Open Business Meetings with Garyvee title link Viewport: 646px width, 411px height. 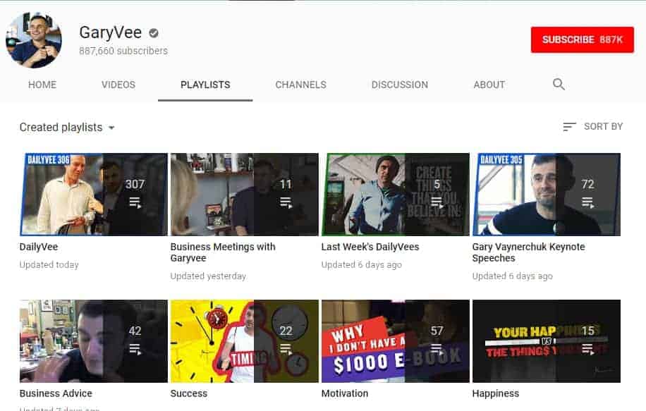pos(223,252)
